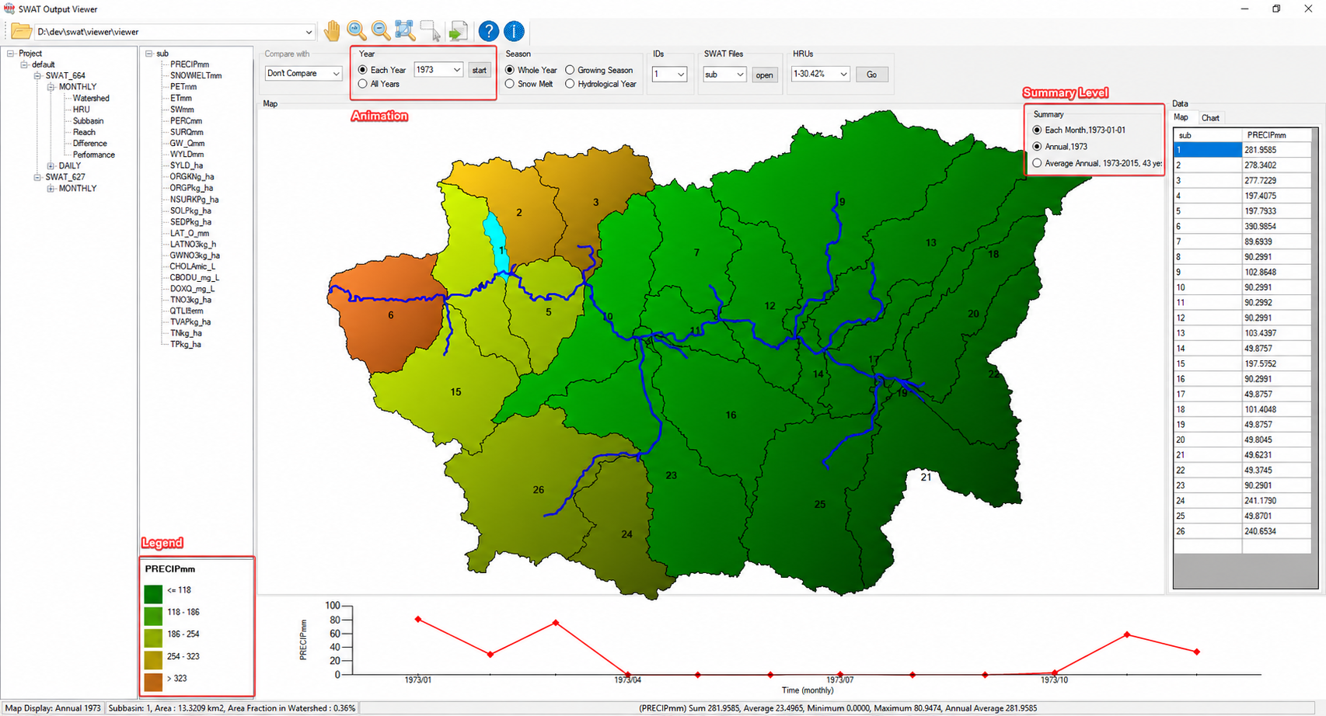This screenshot has height=716, width=1326.
Task: Choose the Growing Season option
Action: pyautogui.click(x=570, y=70)
